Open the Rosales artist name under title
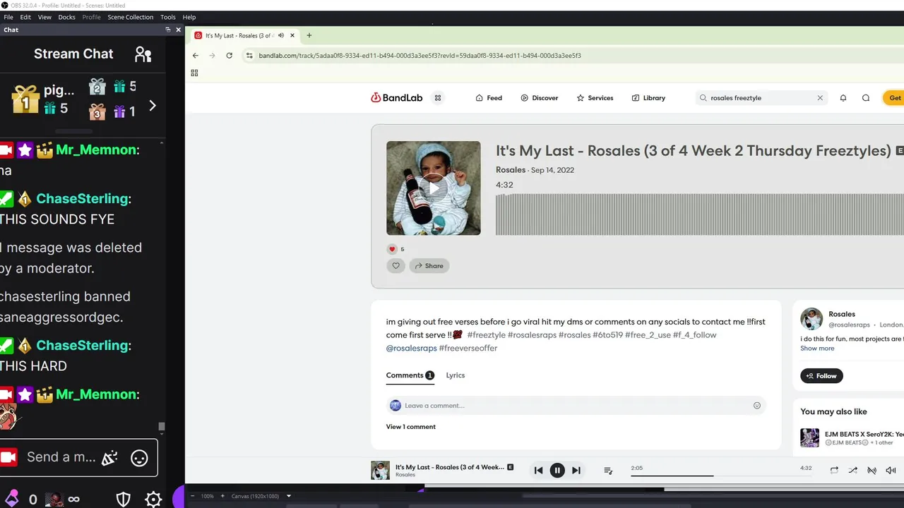 511,170
